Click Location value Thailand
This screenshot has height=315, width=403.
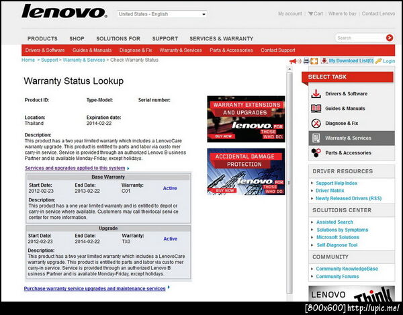click(34, 124)
